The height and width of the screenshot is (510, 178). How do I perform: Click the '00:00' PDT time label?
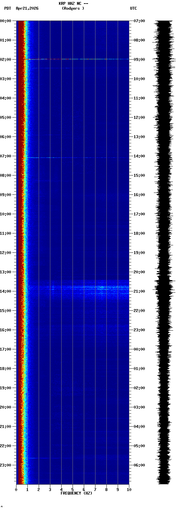(x=5, y=21)
